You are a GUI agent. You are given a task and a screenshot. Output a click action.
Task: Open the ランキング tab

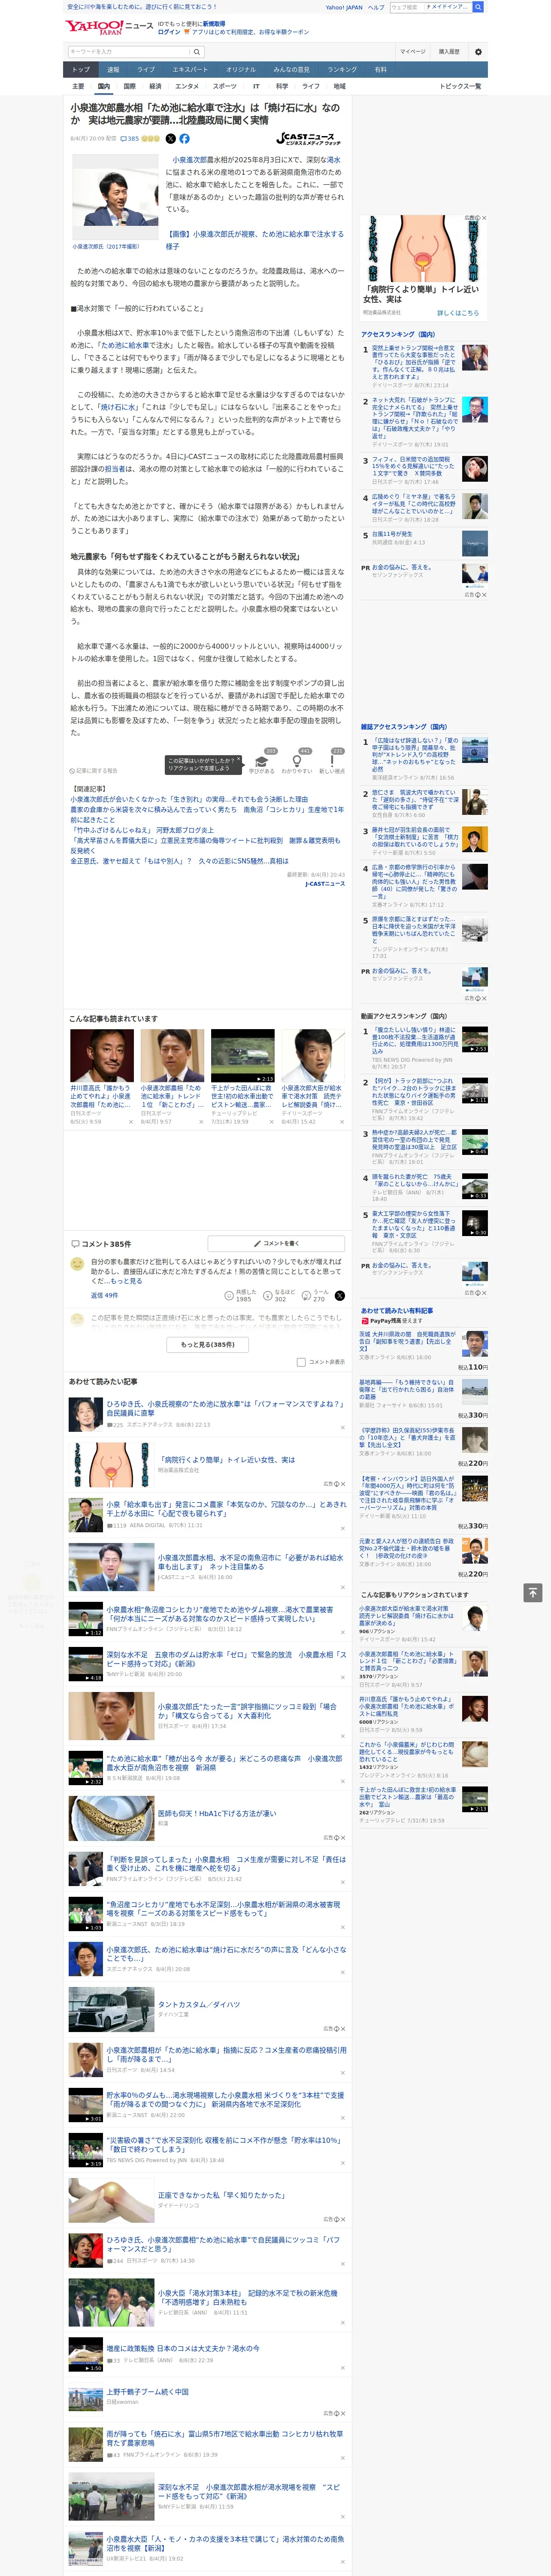click(342, 70)
